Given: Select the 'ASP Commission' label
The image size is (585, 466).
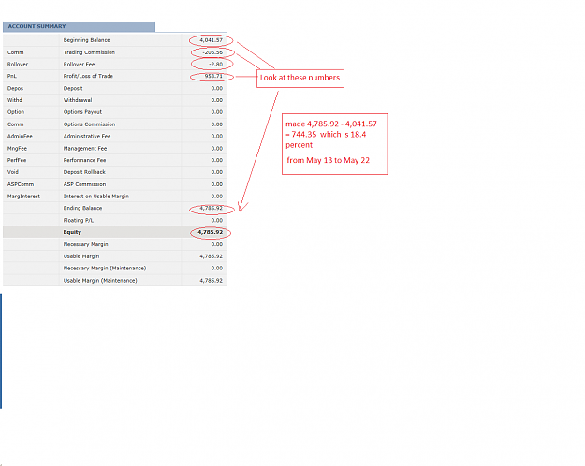Looking at the screenshot, I should (x=84, y=184).
